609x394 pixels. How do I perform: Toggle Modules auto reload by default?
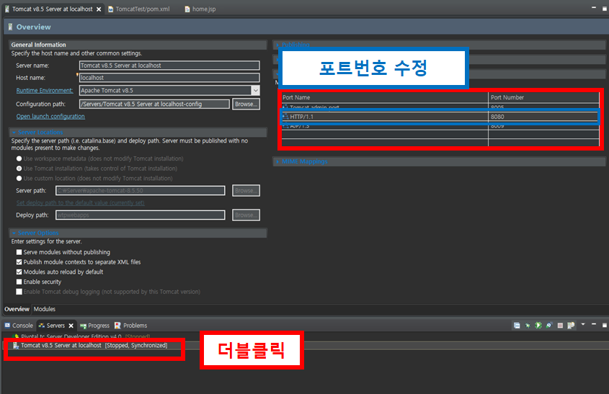[19, 272]
